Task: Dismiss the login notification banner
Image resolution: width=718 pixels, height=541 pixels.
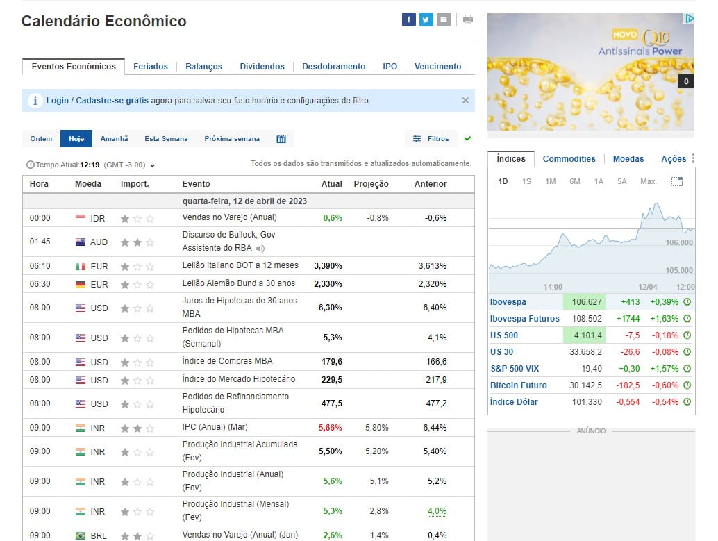Action: [x=465, y=101]
